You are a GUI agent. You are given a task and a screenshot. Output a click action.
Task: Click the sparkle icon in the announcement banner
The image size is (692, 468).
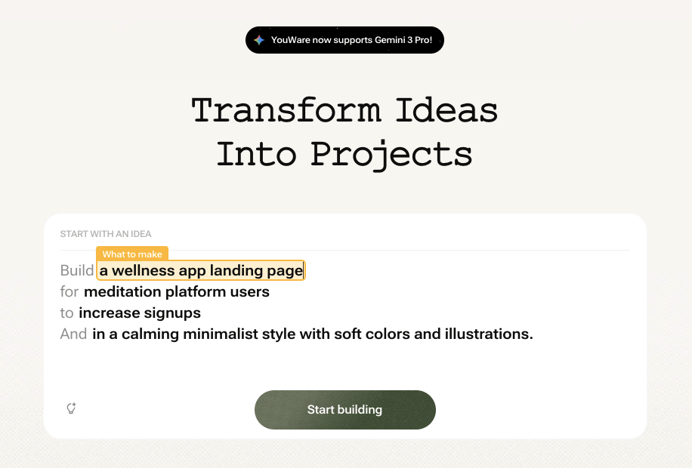pyautogui.click(x=259, y=40)
